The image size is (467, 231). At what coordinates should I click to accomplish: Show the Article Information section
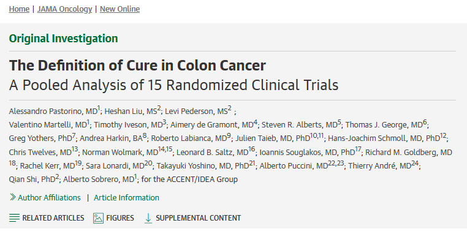pyautogui.click(x=126, y=198)
